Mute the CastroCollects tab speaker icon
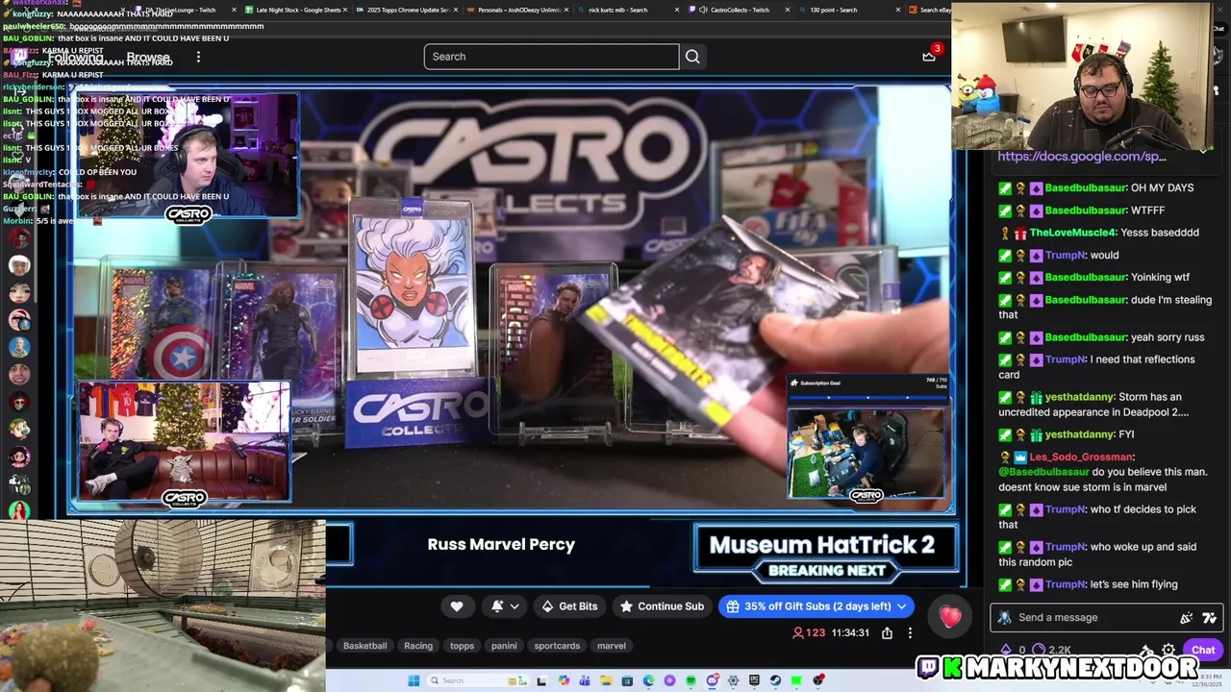The image size is (1231, 692). pos(703,11)
